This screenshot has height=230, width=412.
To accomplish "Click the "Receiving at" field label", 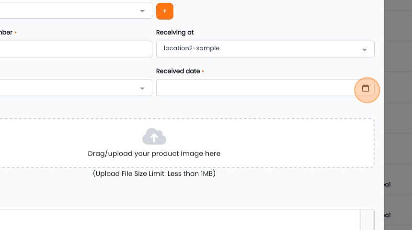I will coord(175,33).
